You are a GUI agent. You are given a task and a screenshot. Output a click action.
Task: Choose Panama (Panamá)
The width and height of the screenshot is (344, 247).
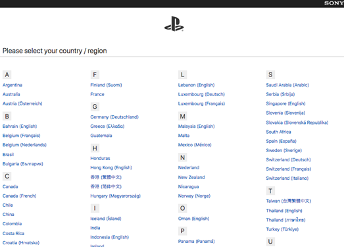(197, 241)
